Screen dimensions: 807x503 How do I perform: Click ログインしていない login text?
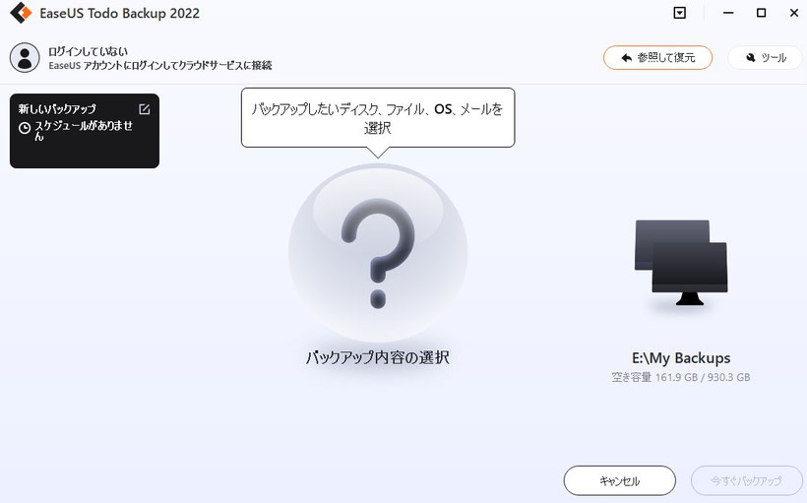coord(88,51)
